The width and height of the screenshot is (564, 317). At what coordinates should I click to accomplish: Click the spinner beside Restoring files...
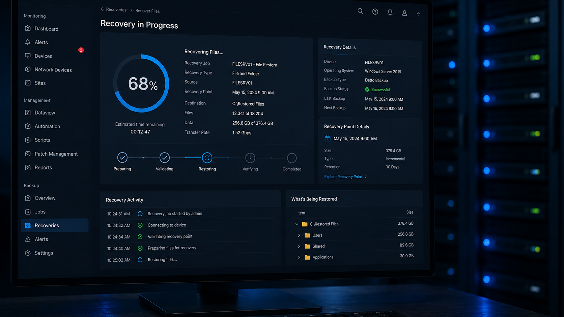click(x=140, y=260)
